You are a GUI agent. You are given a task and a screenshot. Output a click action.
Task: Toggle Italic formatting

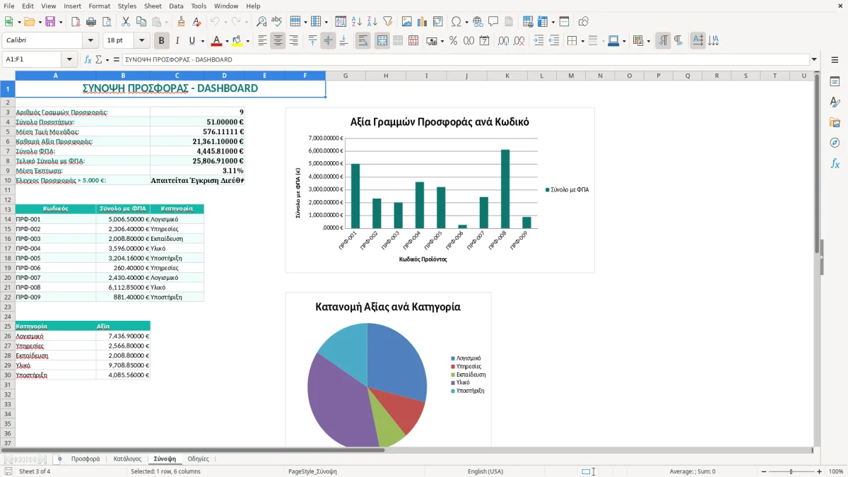coord(177,41)
